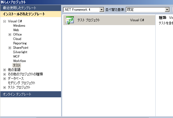173x118 pixels.
Task: Expand the Office node
Action: point(10,34)
